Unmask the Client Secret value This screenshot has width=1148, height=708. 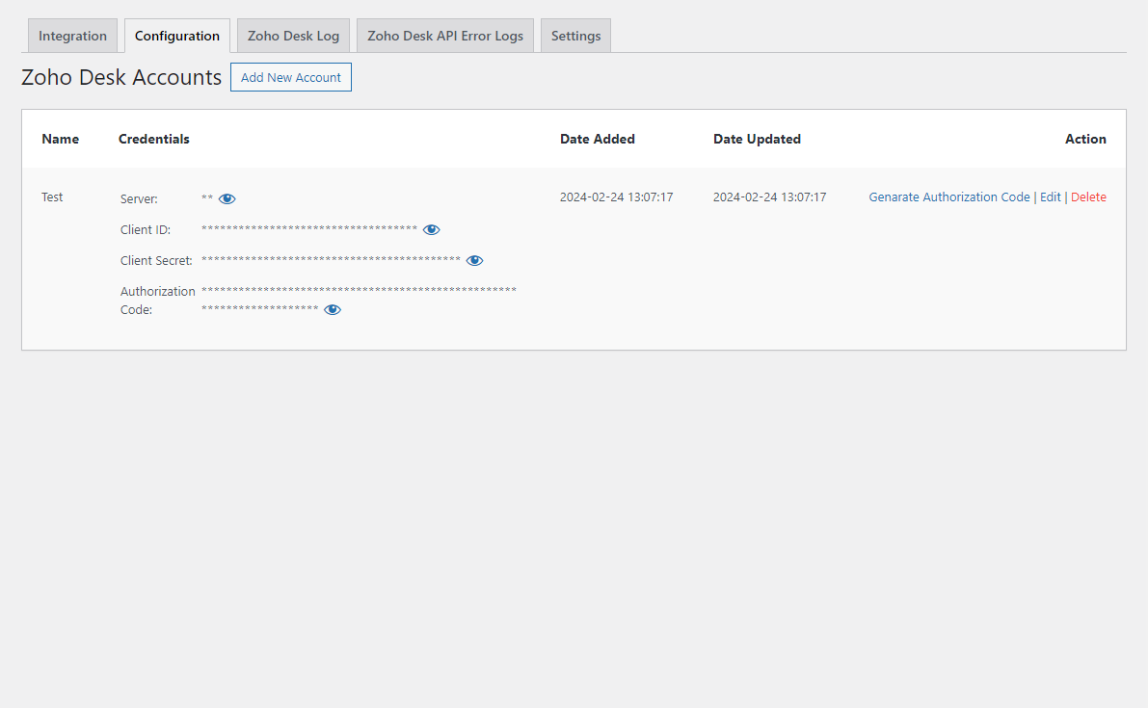click(474, 260)
